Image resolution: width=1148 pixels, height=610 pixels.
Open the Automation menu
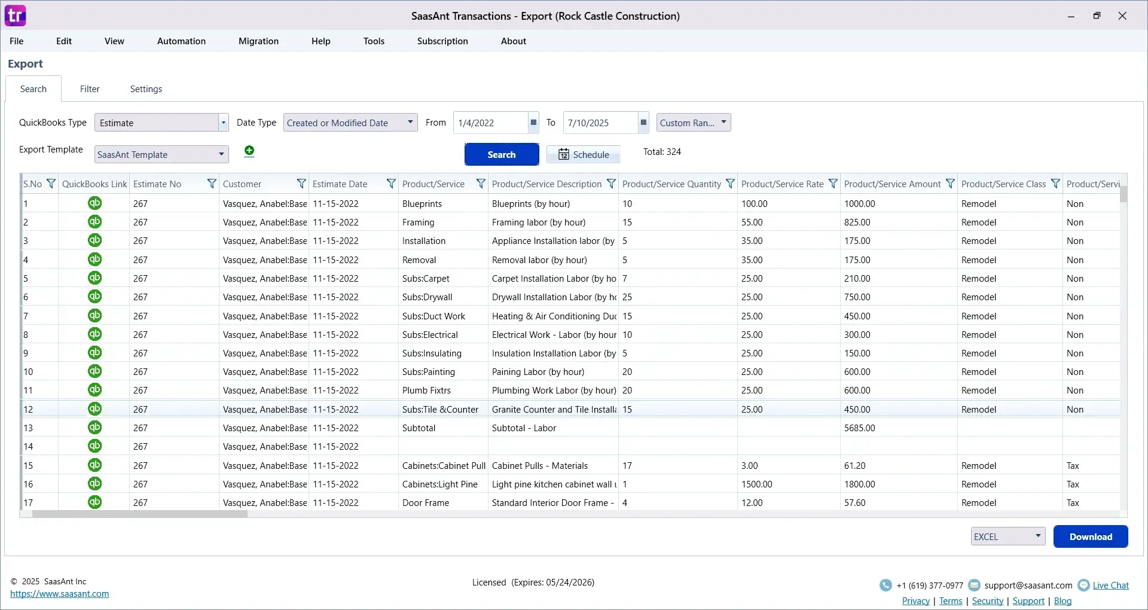tap(181, 41)
